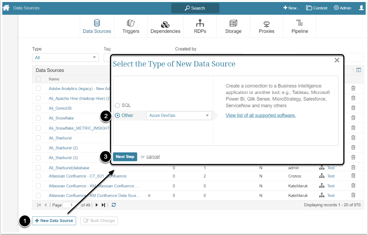Open the Type filter dropdown

pyautogui.click(x=65, y=58)
